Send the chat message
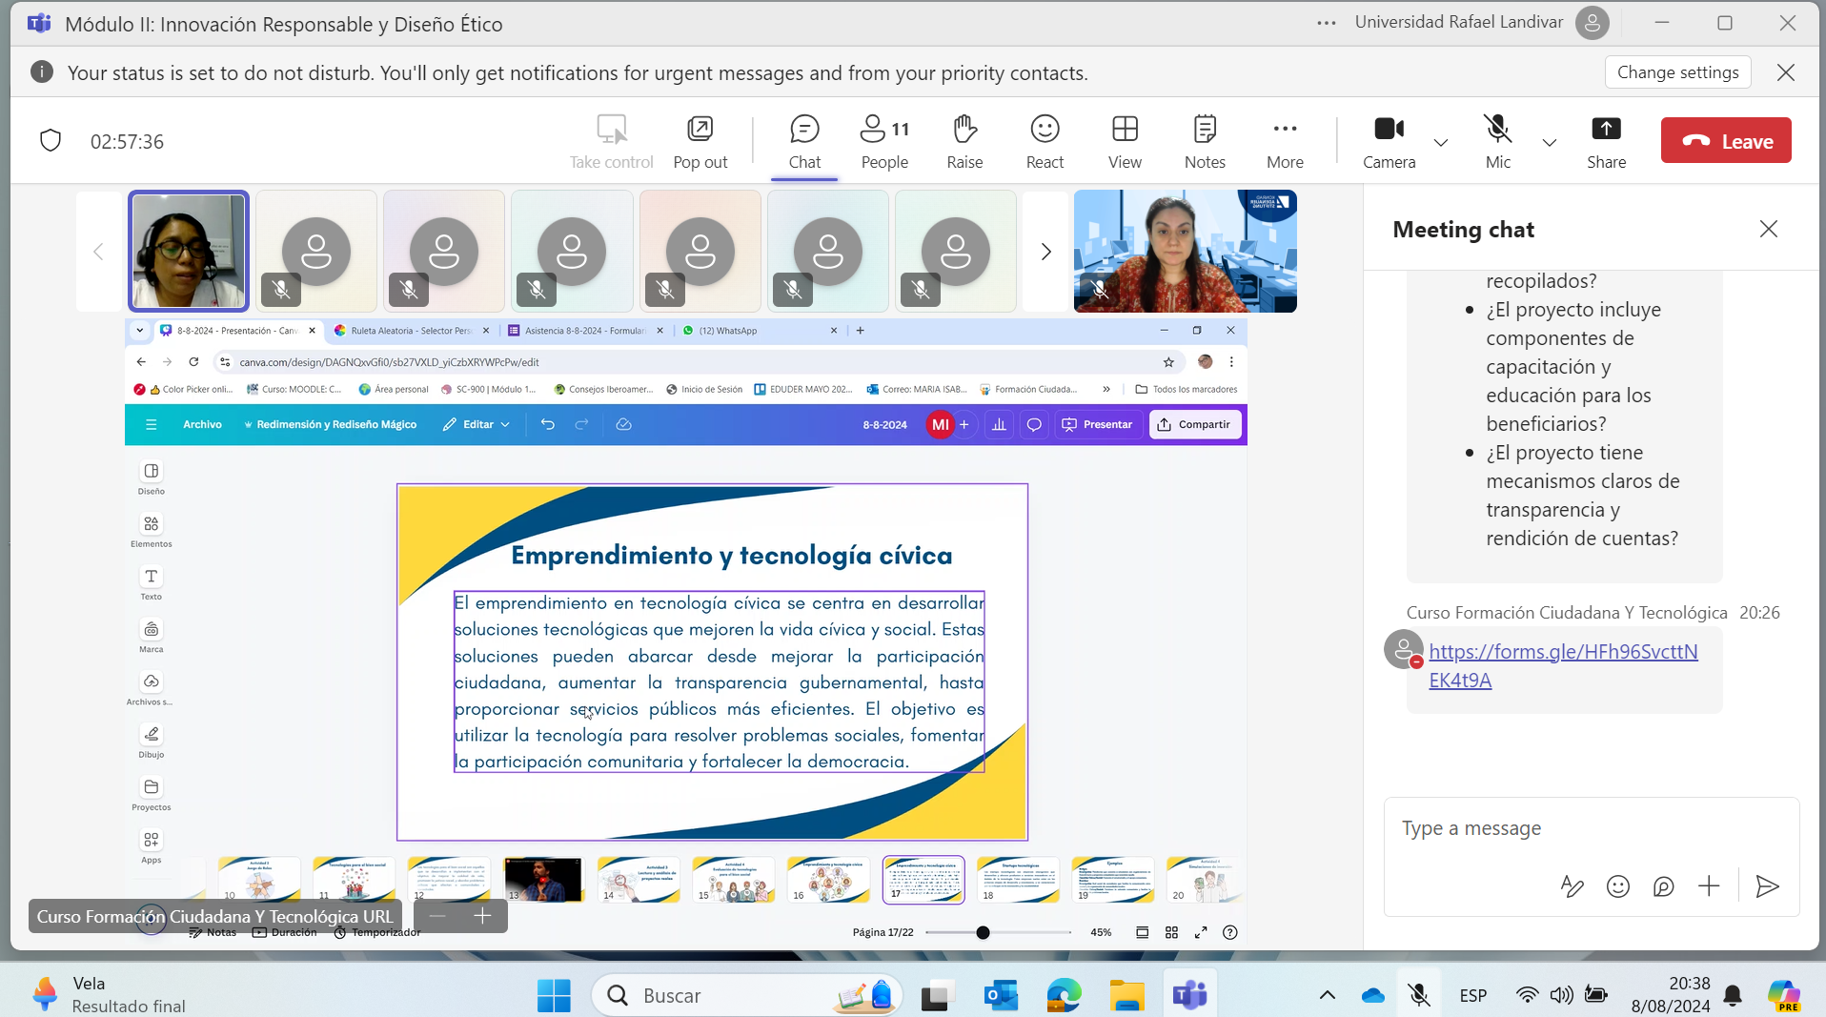Screen dimensions: 1826x1017 (1767, 886)
